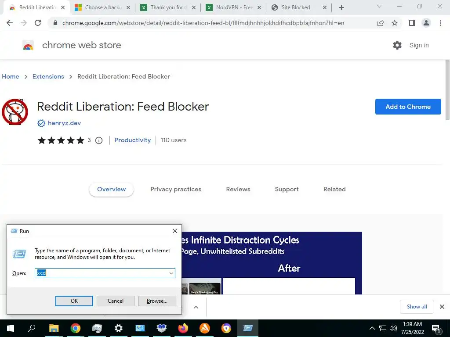450x337 pixels.
Task: Click the page vertical scrollbar
Action: 447,90
